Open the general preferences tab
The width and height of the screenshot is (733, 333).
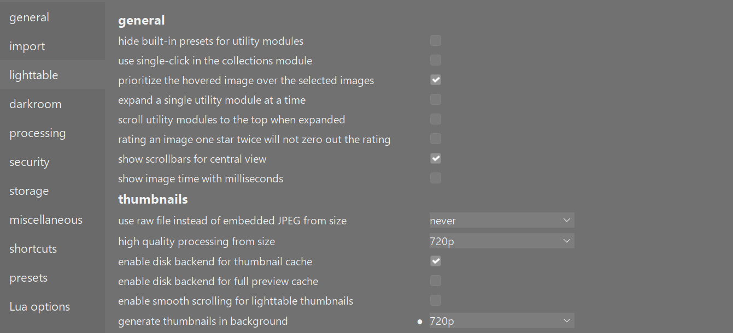tap(30, 17)
